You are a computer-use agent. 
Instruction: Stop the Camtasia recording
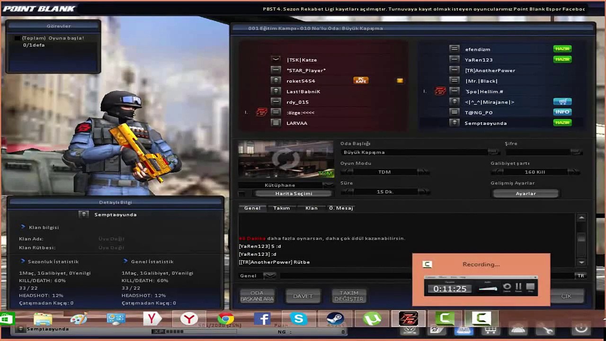click(x=530, y=287)
